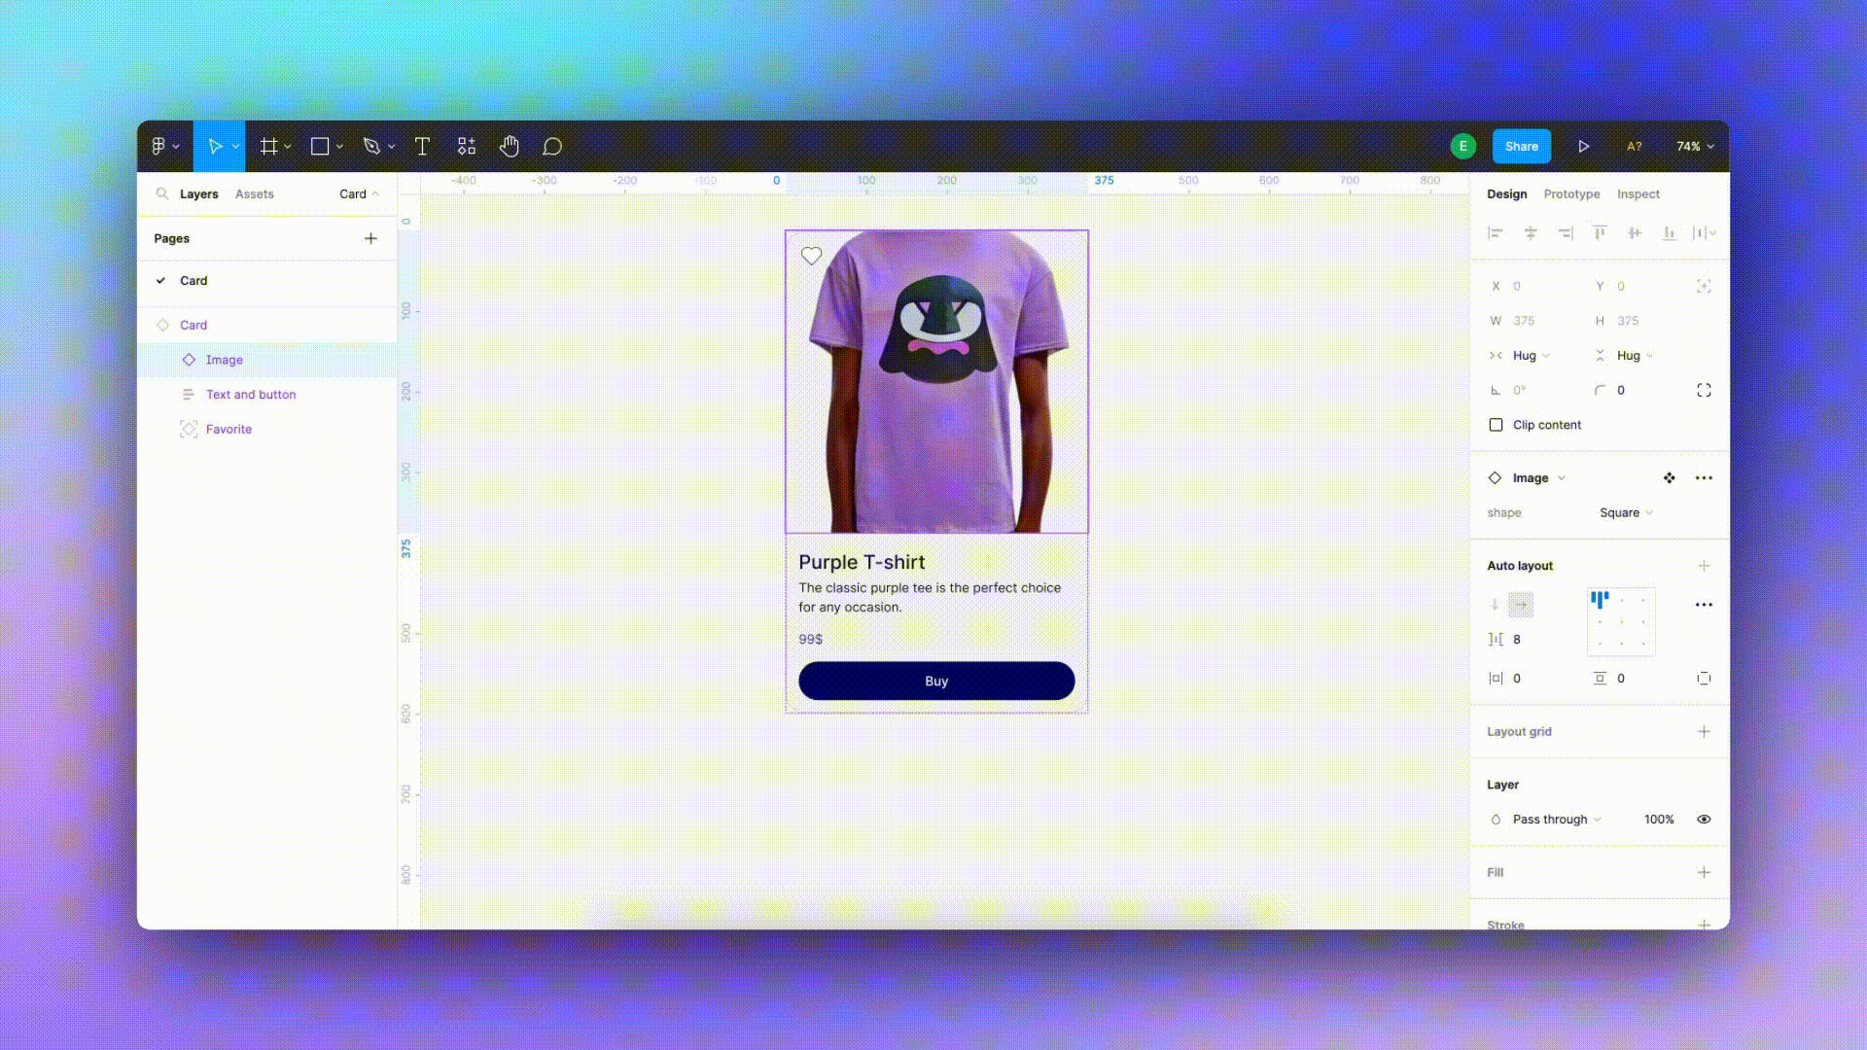Open the Pass through blend mode dropdown
Screen dimensions: 1867x1050
tap(1556, 820)
